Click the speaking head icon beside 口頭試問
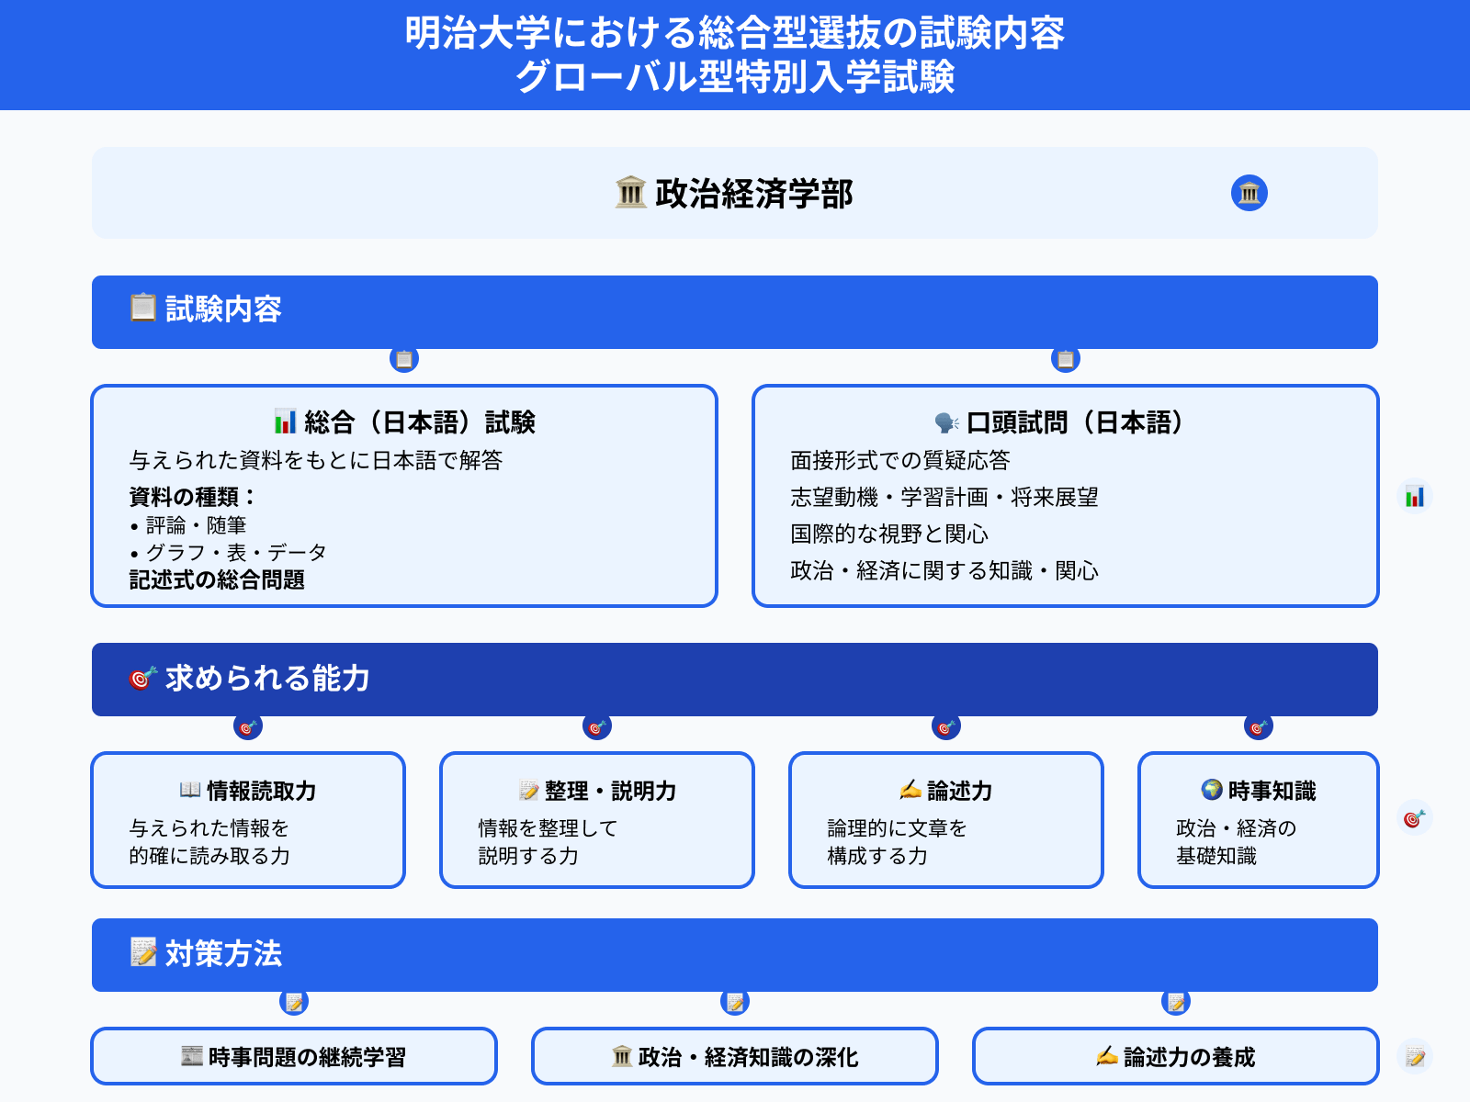The image size is (1470, 1102). click(x=947, y=422)
